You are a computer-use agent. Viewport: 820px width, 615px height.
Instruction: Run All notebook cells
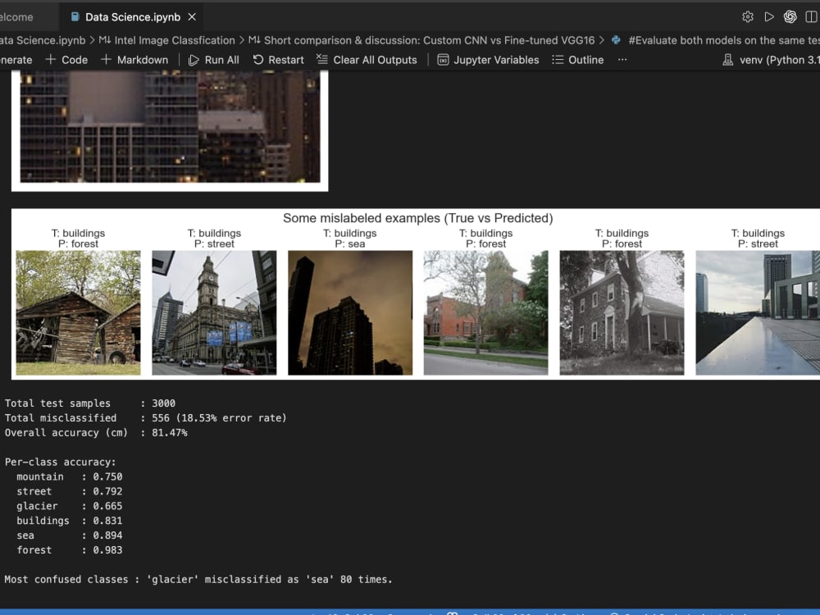coord(213,60)
